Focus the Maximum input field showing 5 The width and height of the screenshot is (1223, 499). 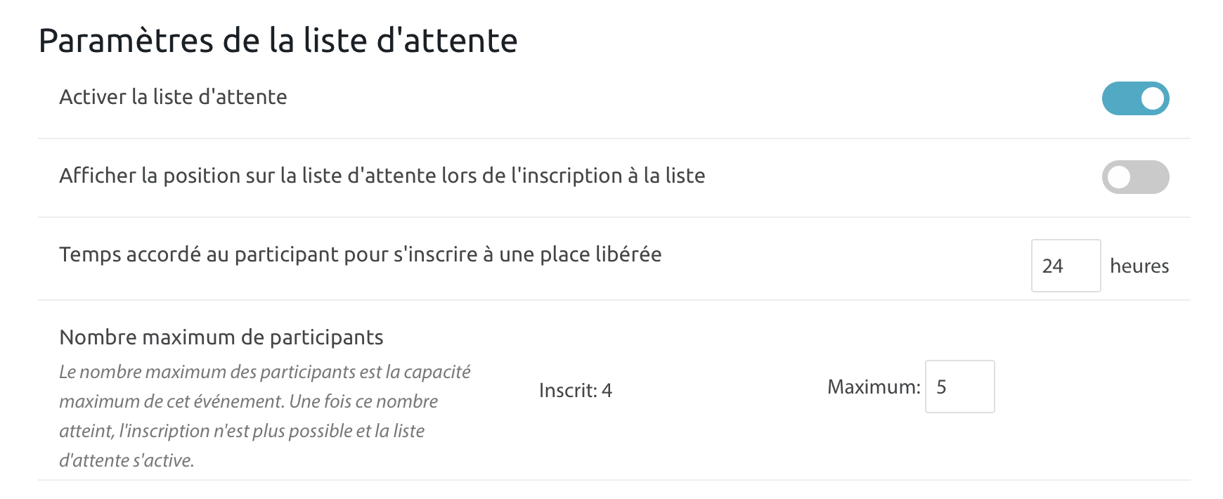coord(959,387)
